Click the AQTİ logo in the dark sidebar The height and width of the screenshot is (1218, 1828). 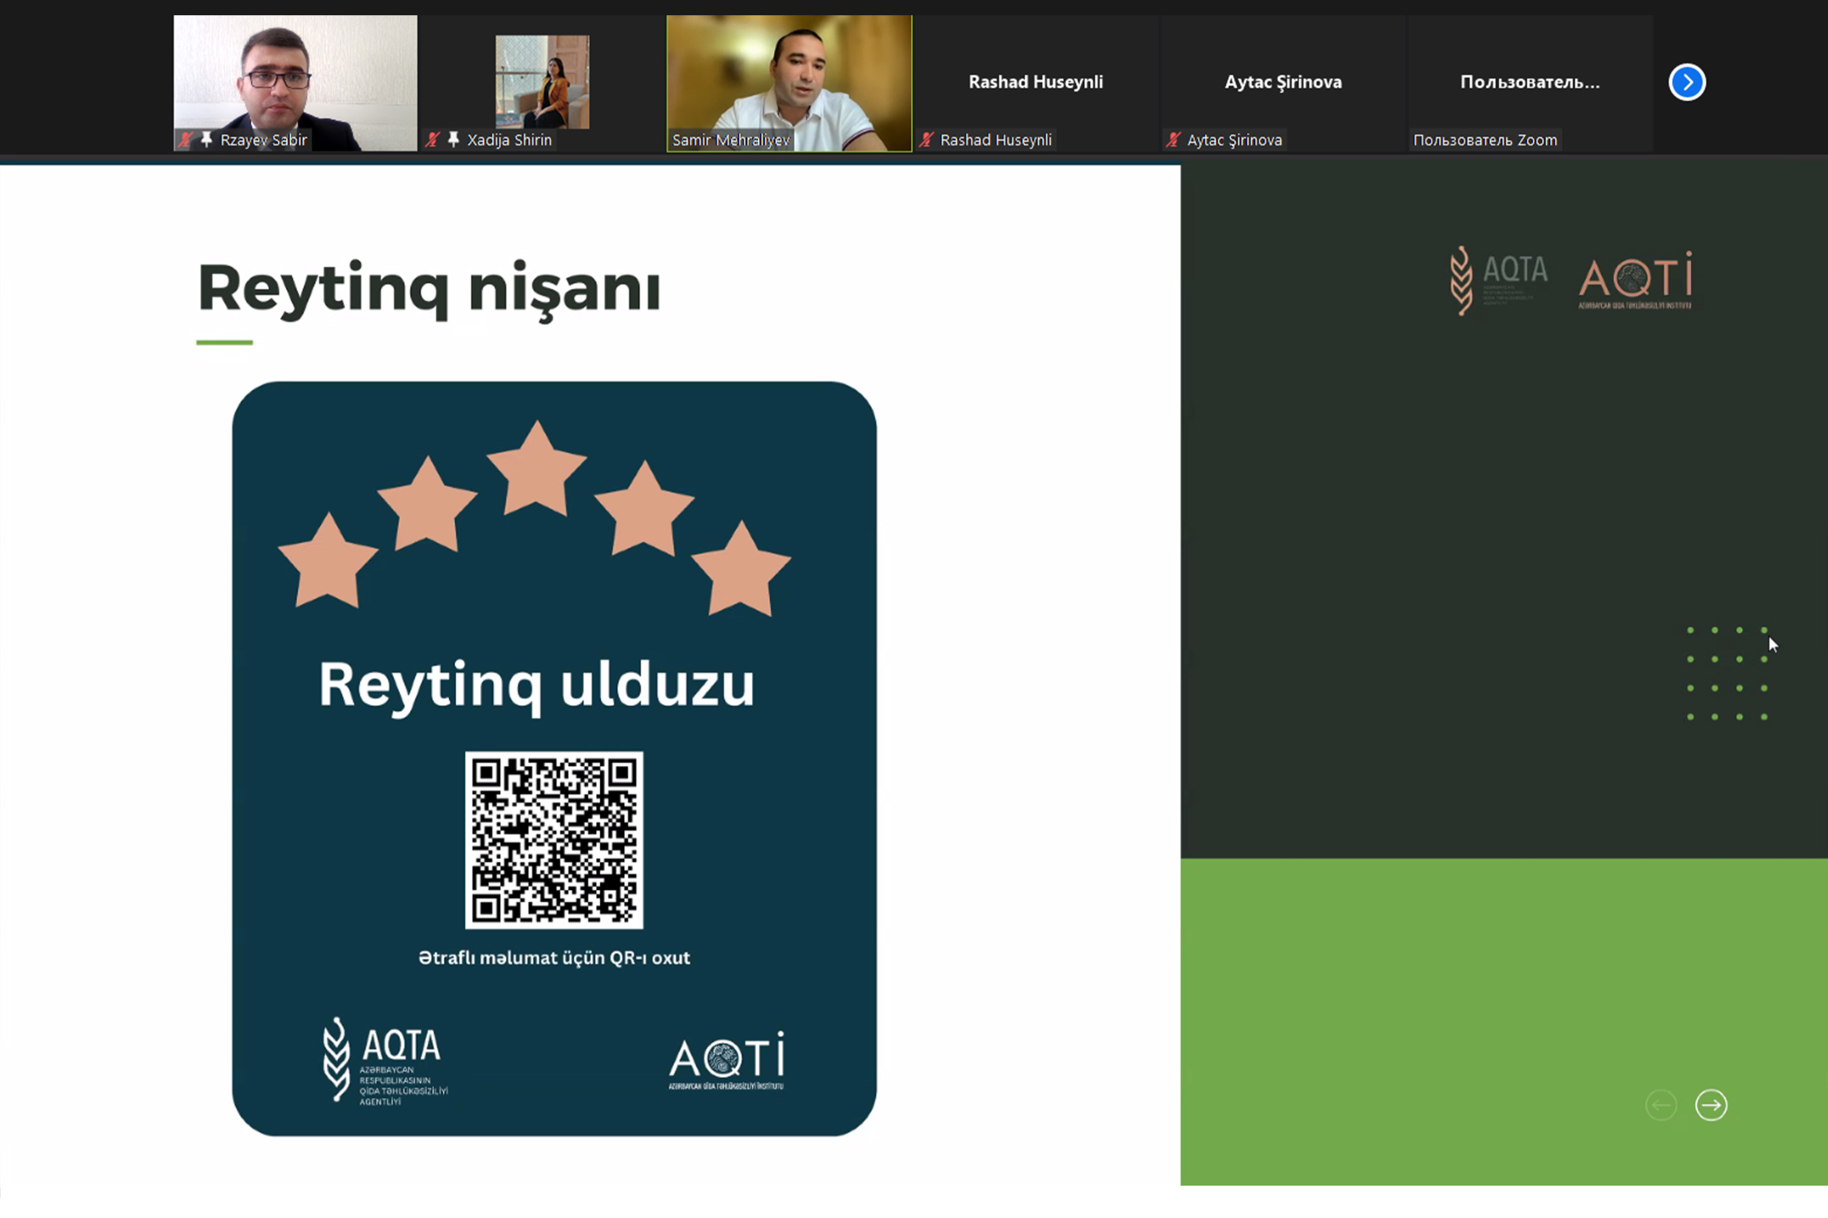1635,280
